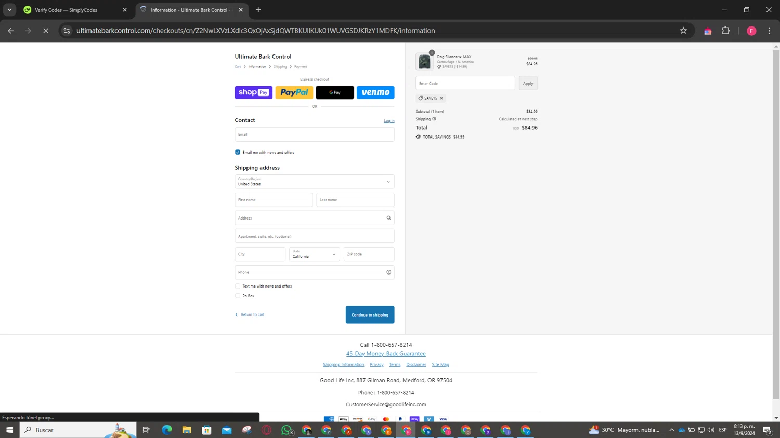Focus the Email input field
The image size is (780, 438).
pos(315,134)
